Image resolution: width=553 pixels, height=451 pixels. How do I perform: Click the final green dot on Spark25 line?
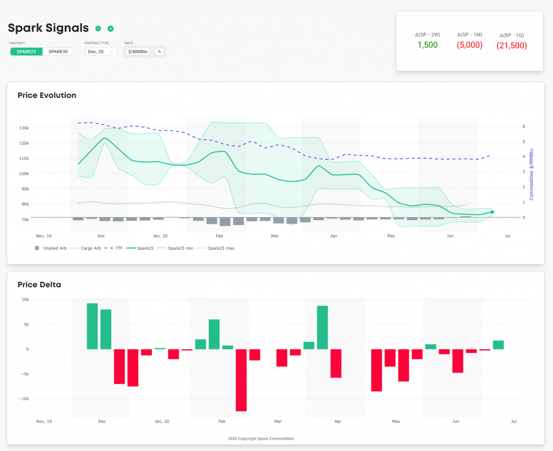coord(492,213)
